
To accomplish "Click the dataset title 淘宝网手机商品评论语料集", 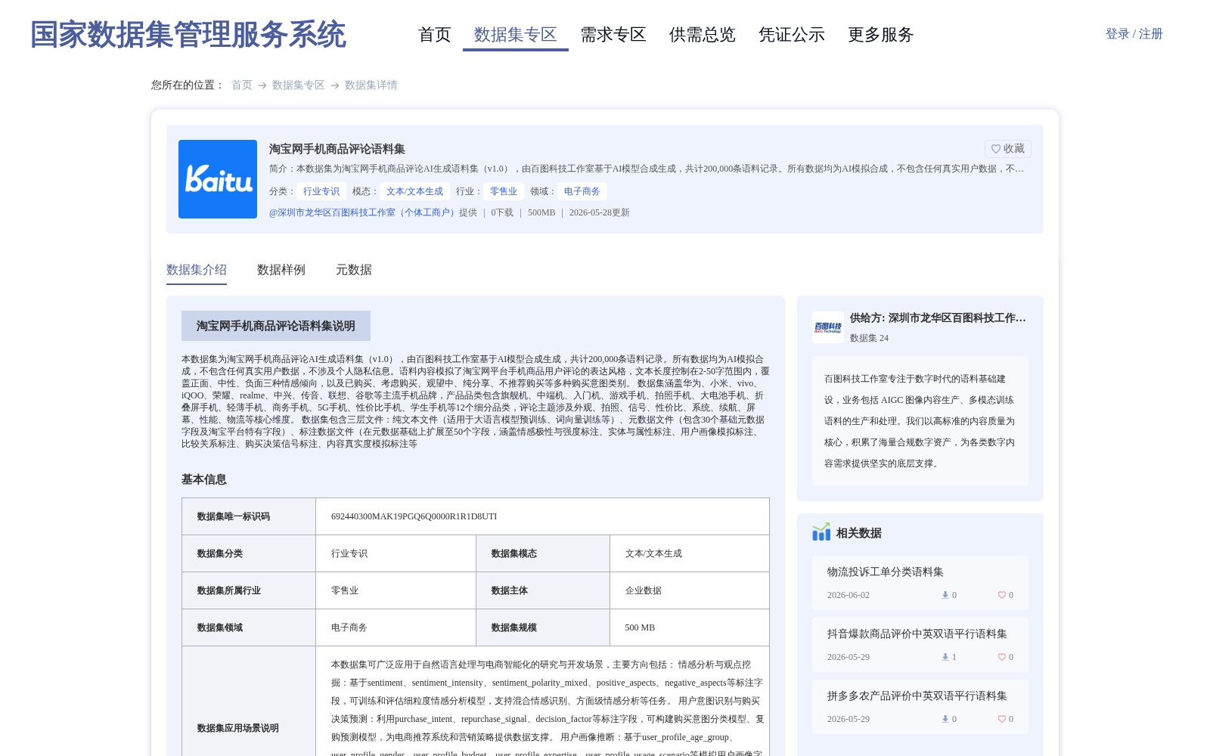I will point(337,149).
